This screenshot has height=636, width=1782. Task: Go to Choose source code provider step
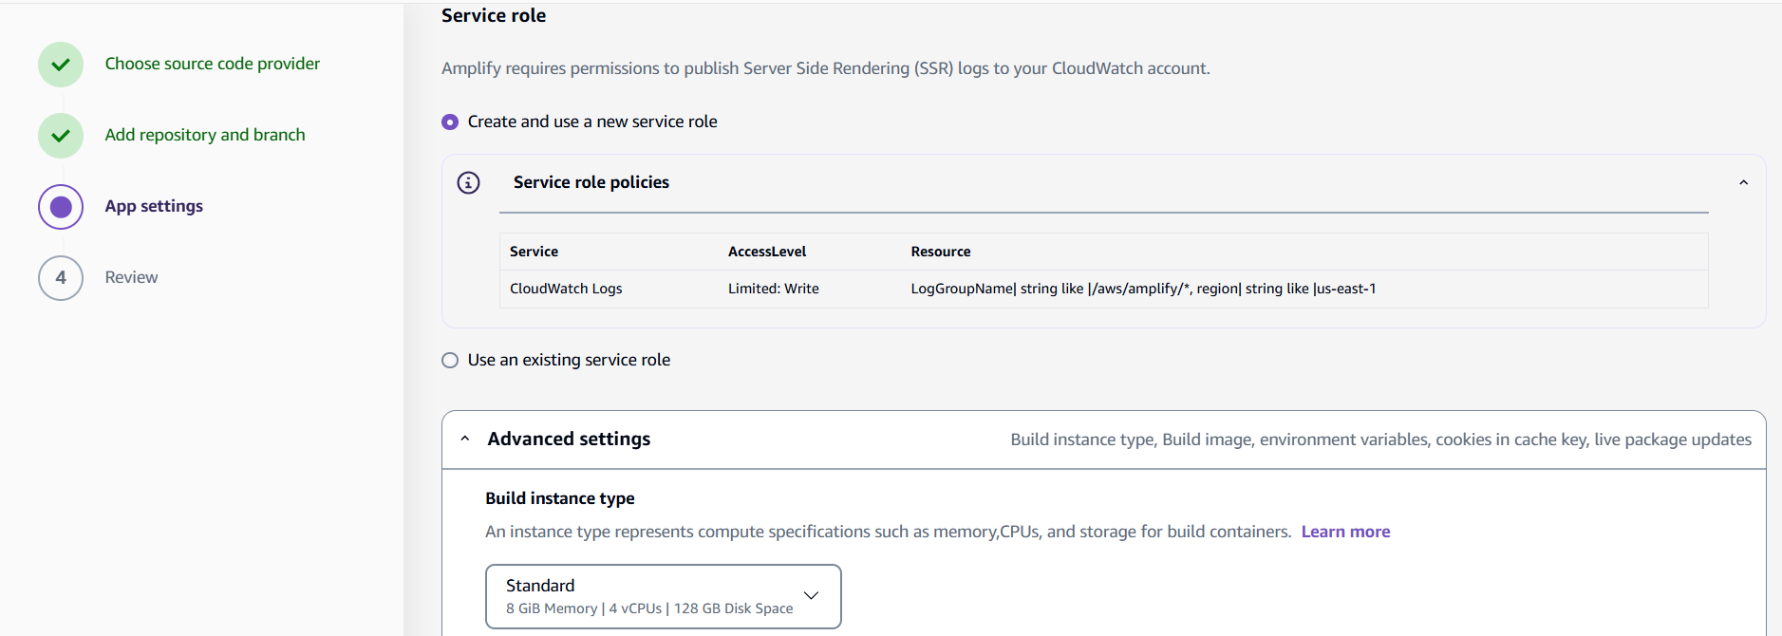(x=213, y=64)
